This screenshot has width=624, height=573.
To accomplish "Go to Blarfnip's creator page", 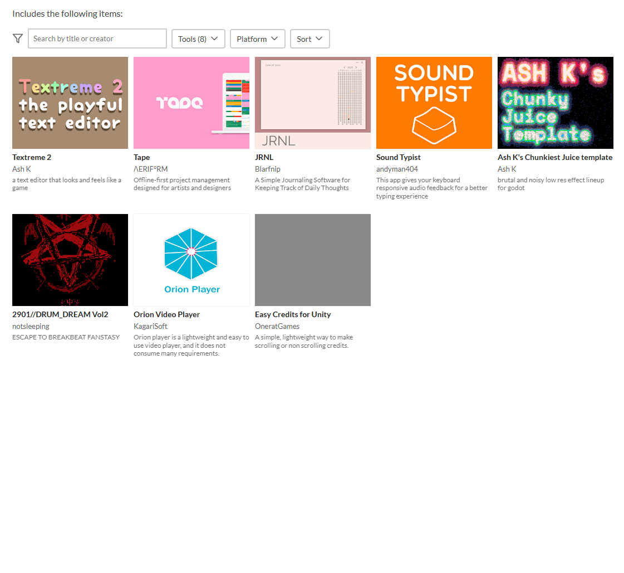I will (x=268, y=169).
